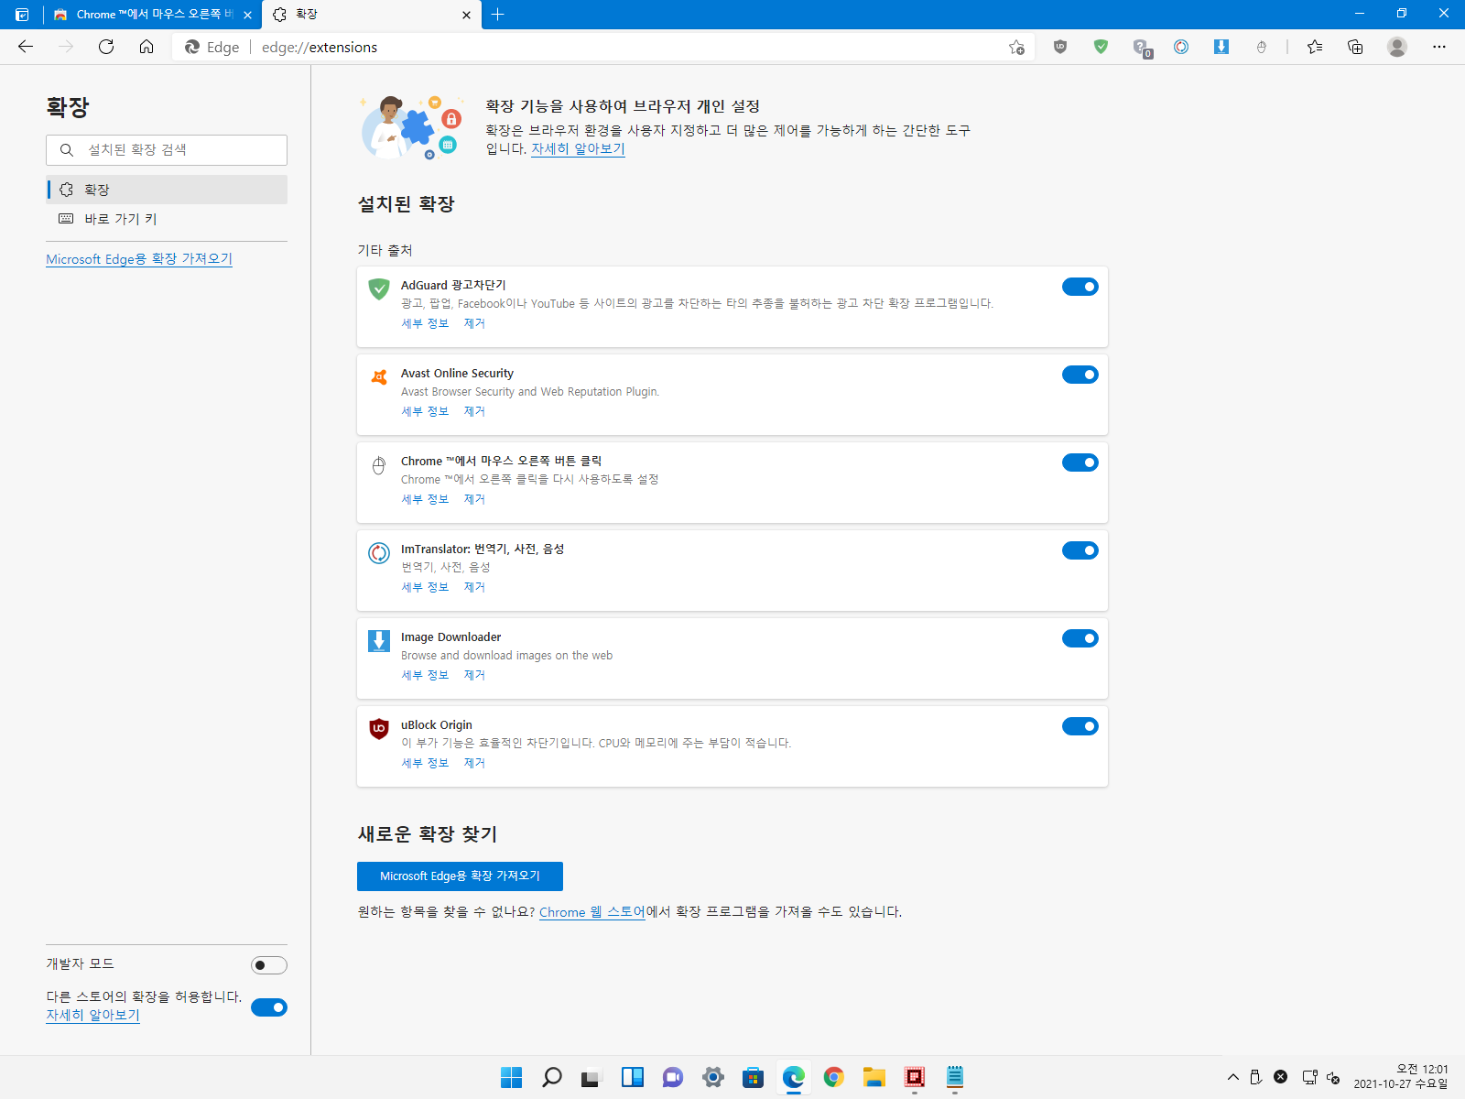This screenshot has height=1099, width=1465.
Task: Open clock and date in system tray
Action: 1402,1076
